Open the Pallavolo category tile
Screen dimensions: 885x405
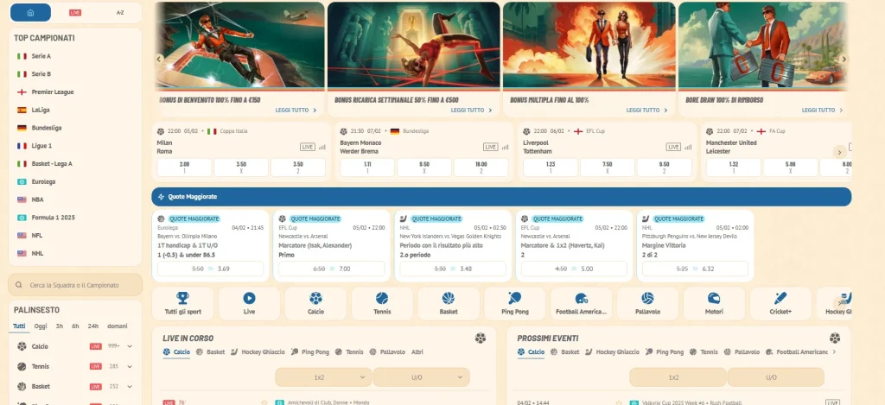click(x=647, y=303)
